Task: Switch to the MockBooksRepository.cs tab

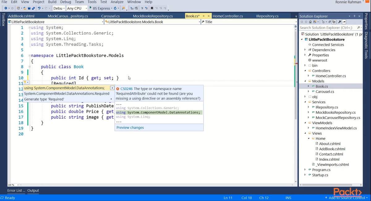Action: click(x=153, y=16)
